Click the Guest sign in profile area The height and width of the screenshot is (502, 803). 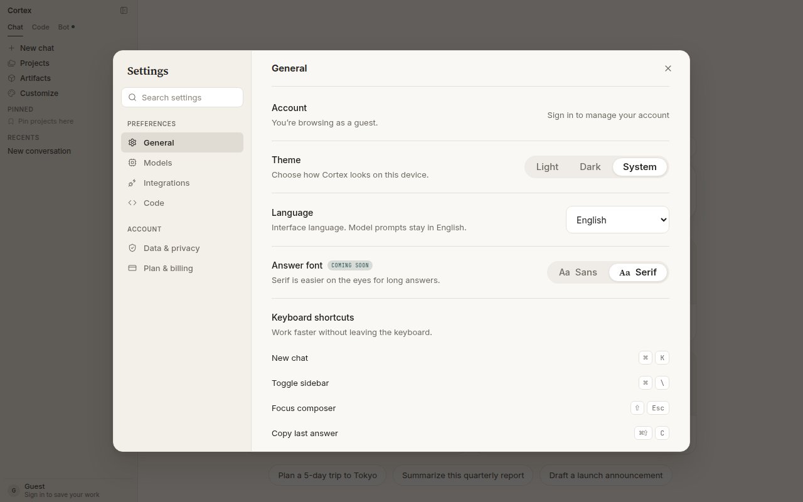point(68,490)
